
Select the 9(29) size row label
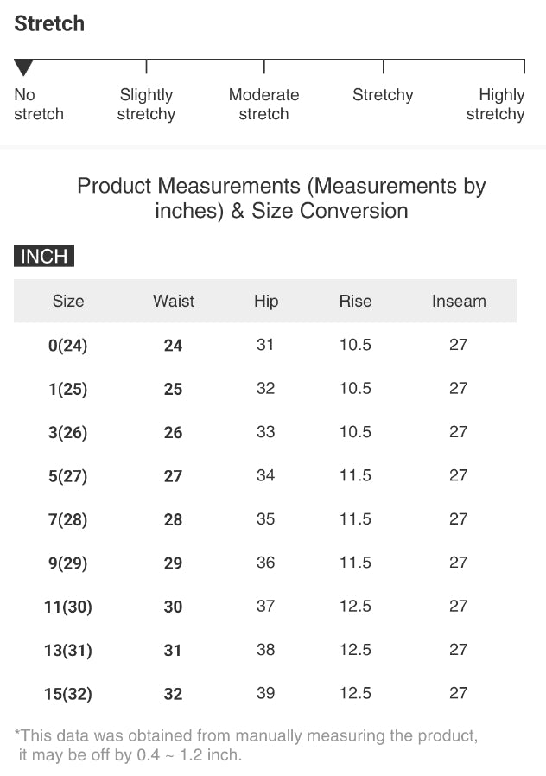click(x=68, y=563)
